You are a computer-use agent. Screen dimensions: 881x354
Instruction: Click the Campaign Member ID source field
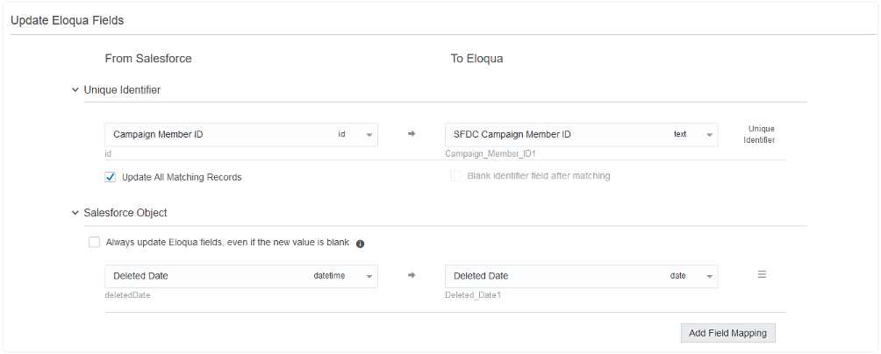219,135
